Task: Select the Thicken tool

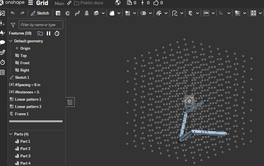Action: click(x=96, y=13)
